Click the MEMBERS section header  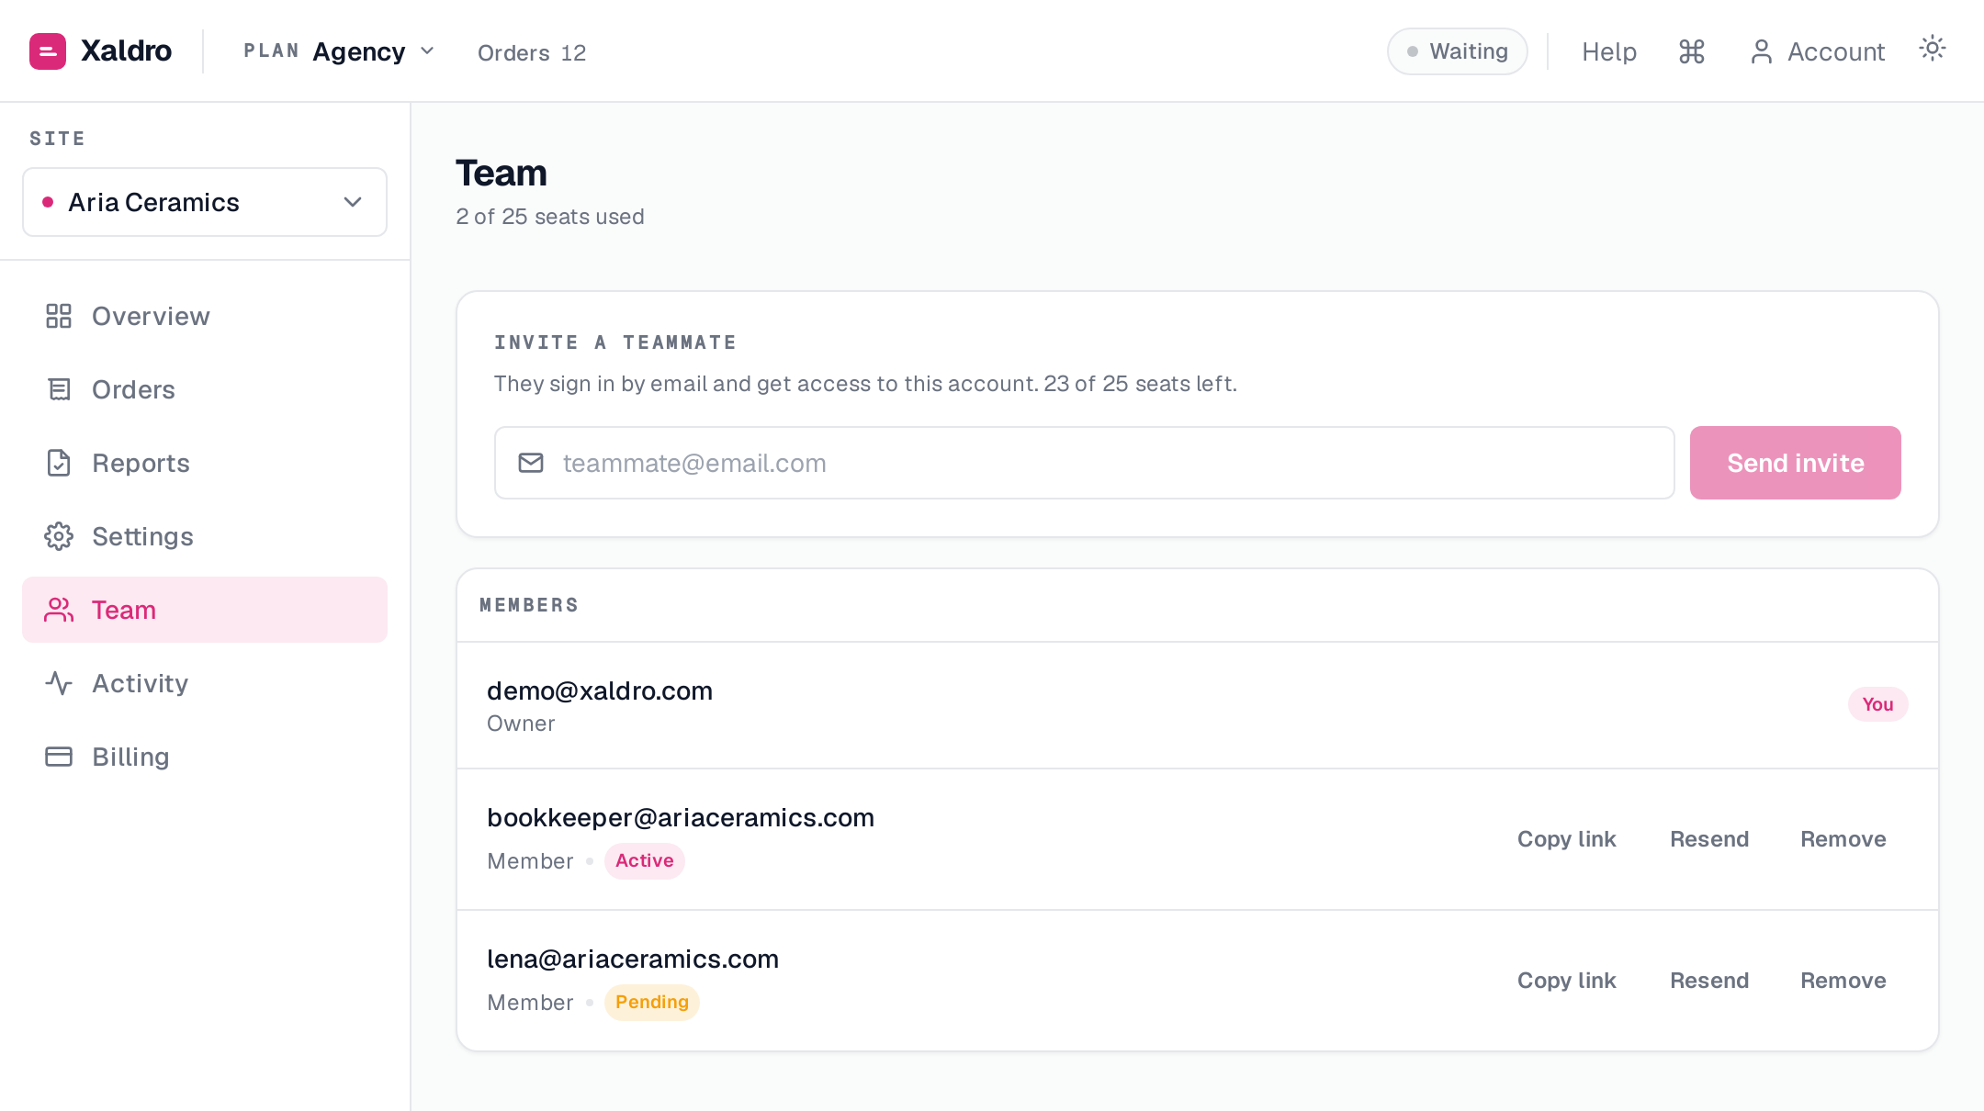[x=529, y=605]
